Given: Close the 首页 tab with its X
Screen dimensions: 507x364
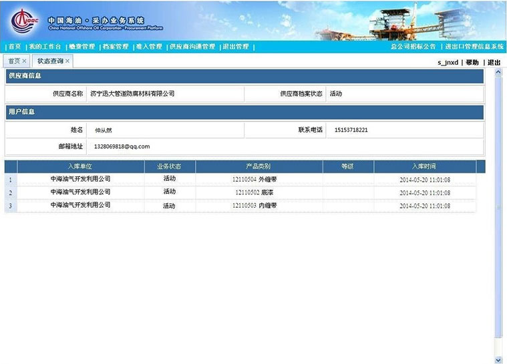Looking at the screenshot, I should coord(25,61).
